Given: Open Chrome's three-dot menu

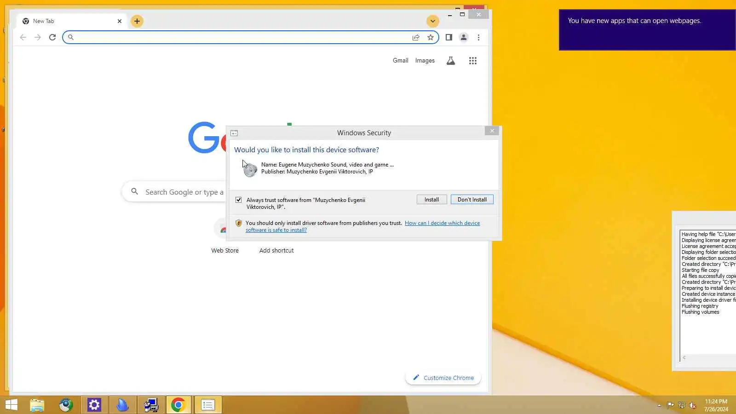Looking at the screenshot, I should 478,37.
